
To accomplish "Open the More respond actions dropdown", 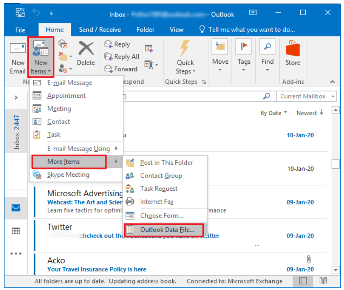I will tap(151, 65).
